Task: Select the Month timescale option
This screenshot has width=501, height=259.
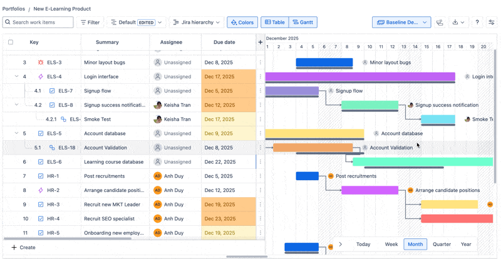Action: click(x=415, y=244)
